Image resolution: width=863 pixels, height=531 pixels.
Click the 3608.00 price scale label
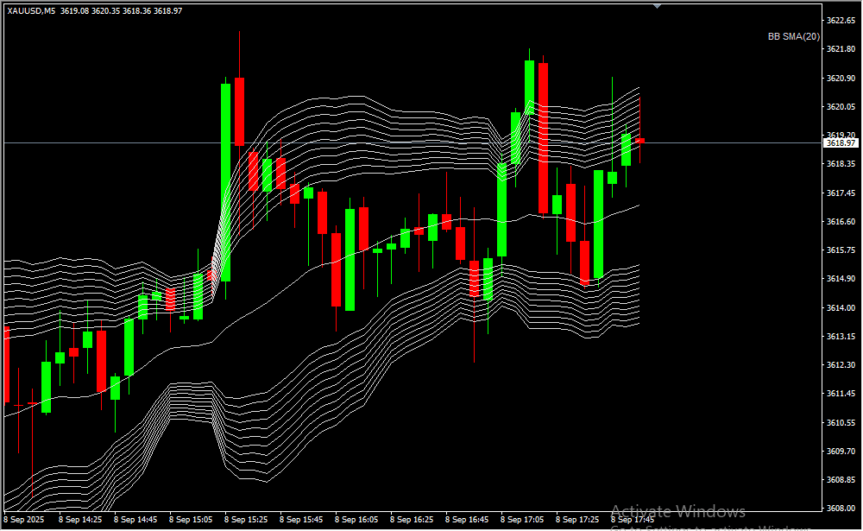841,508
